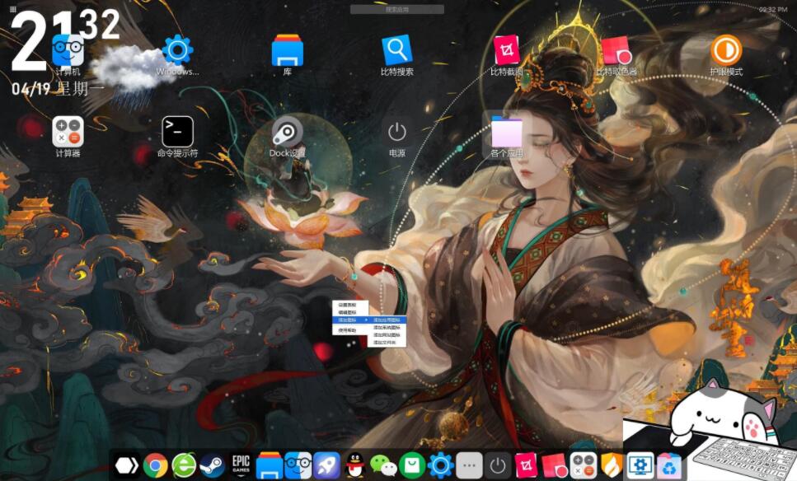797x481 pixels.
Task: Launch Steam from the dock
Action: [213, 465]
